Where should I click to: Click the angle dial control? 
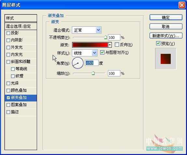click(78, 63)
